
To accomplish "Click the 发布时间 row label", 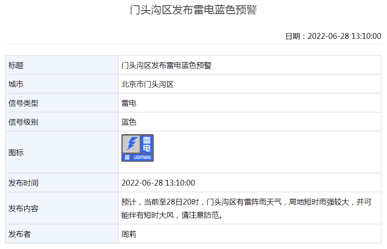I will click(x=23, y=183).
